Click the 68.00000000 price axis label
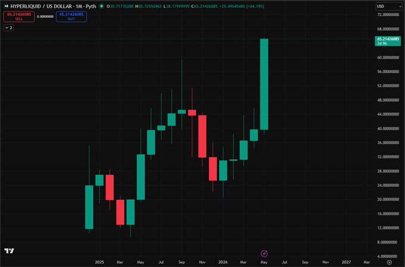Image resolution: width=405 pixels, height=267 pixels. click(x=388, y=29)
